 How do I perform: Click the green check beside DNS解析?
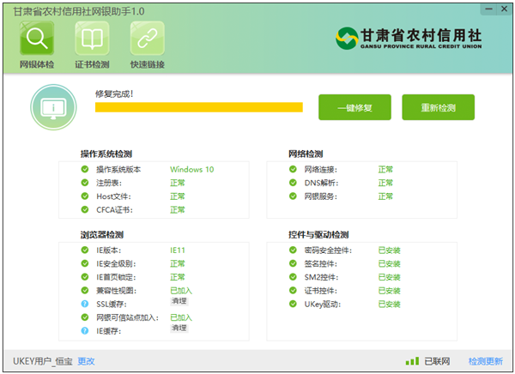coord(293,183)
